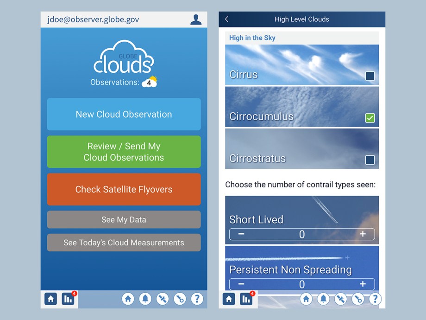Select Review / Send My Cloud Observations
Image resolution: width=426 pixels, height=320 pixels.
pyautogui.click(x=124, y=152)
